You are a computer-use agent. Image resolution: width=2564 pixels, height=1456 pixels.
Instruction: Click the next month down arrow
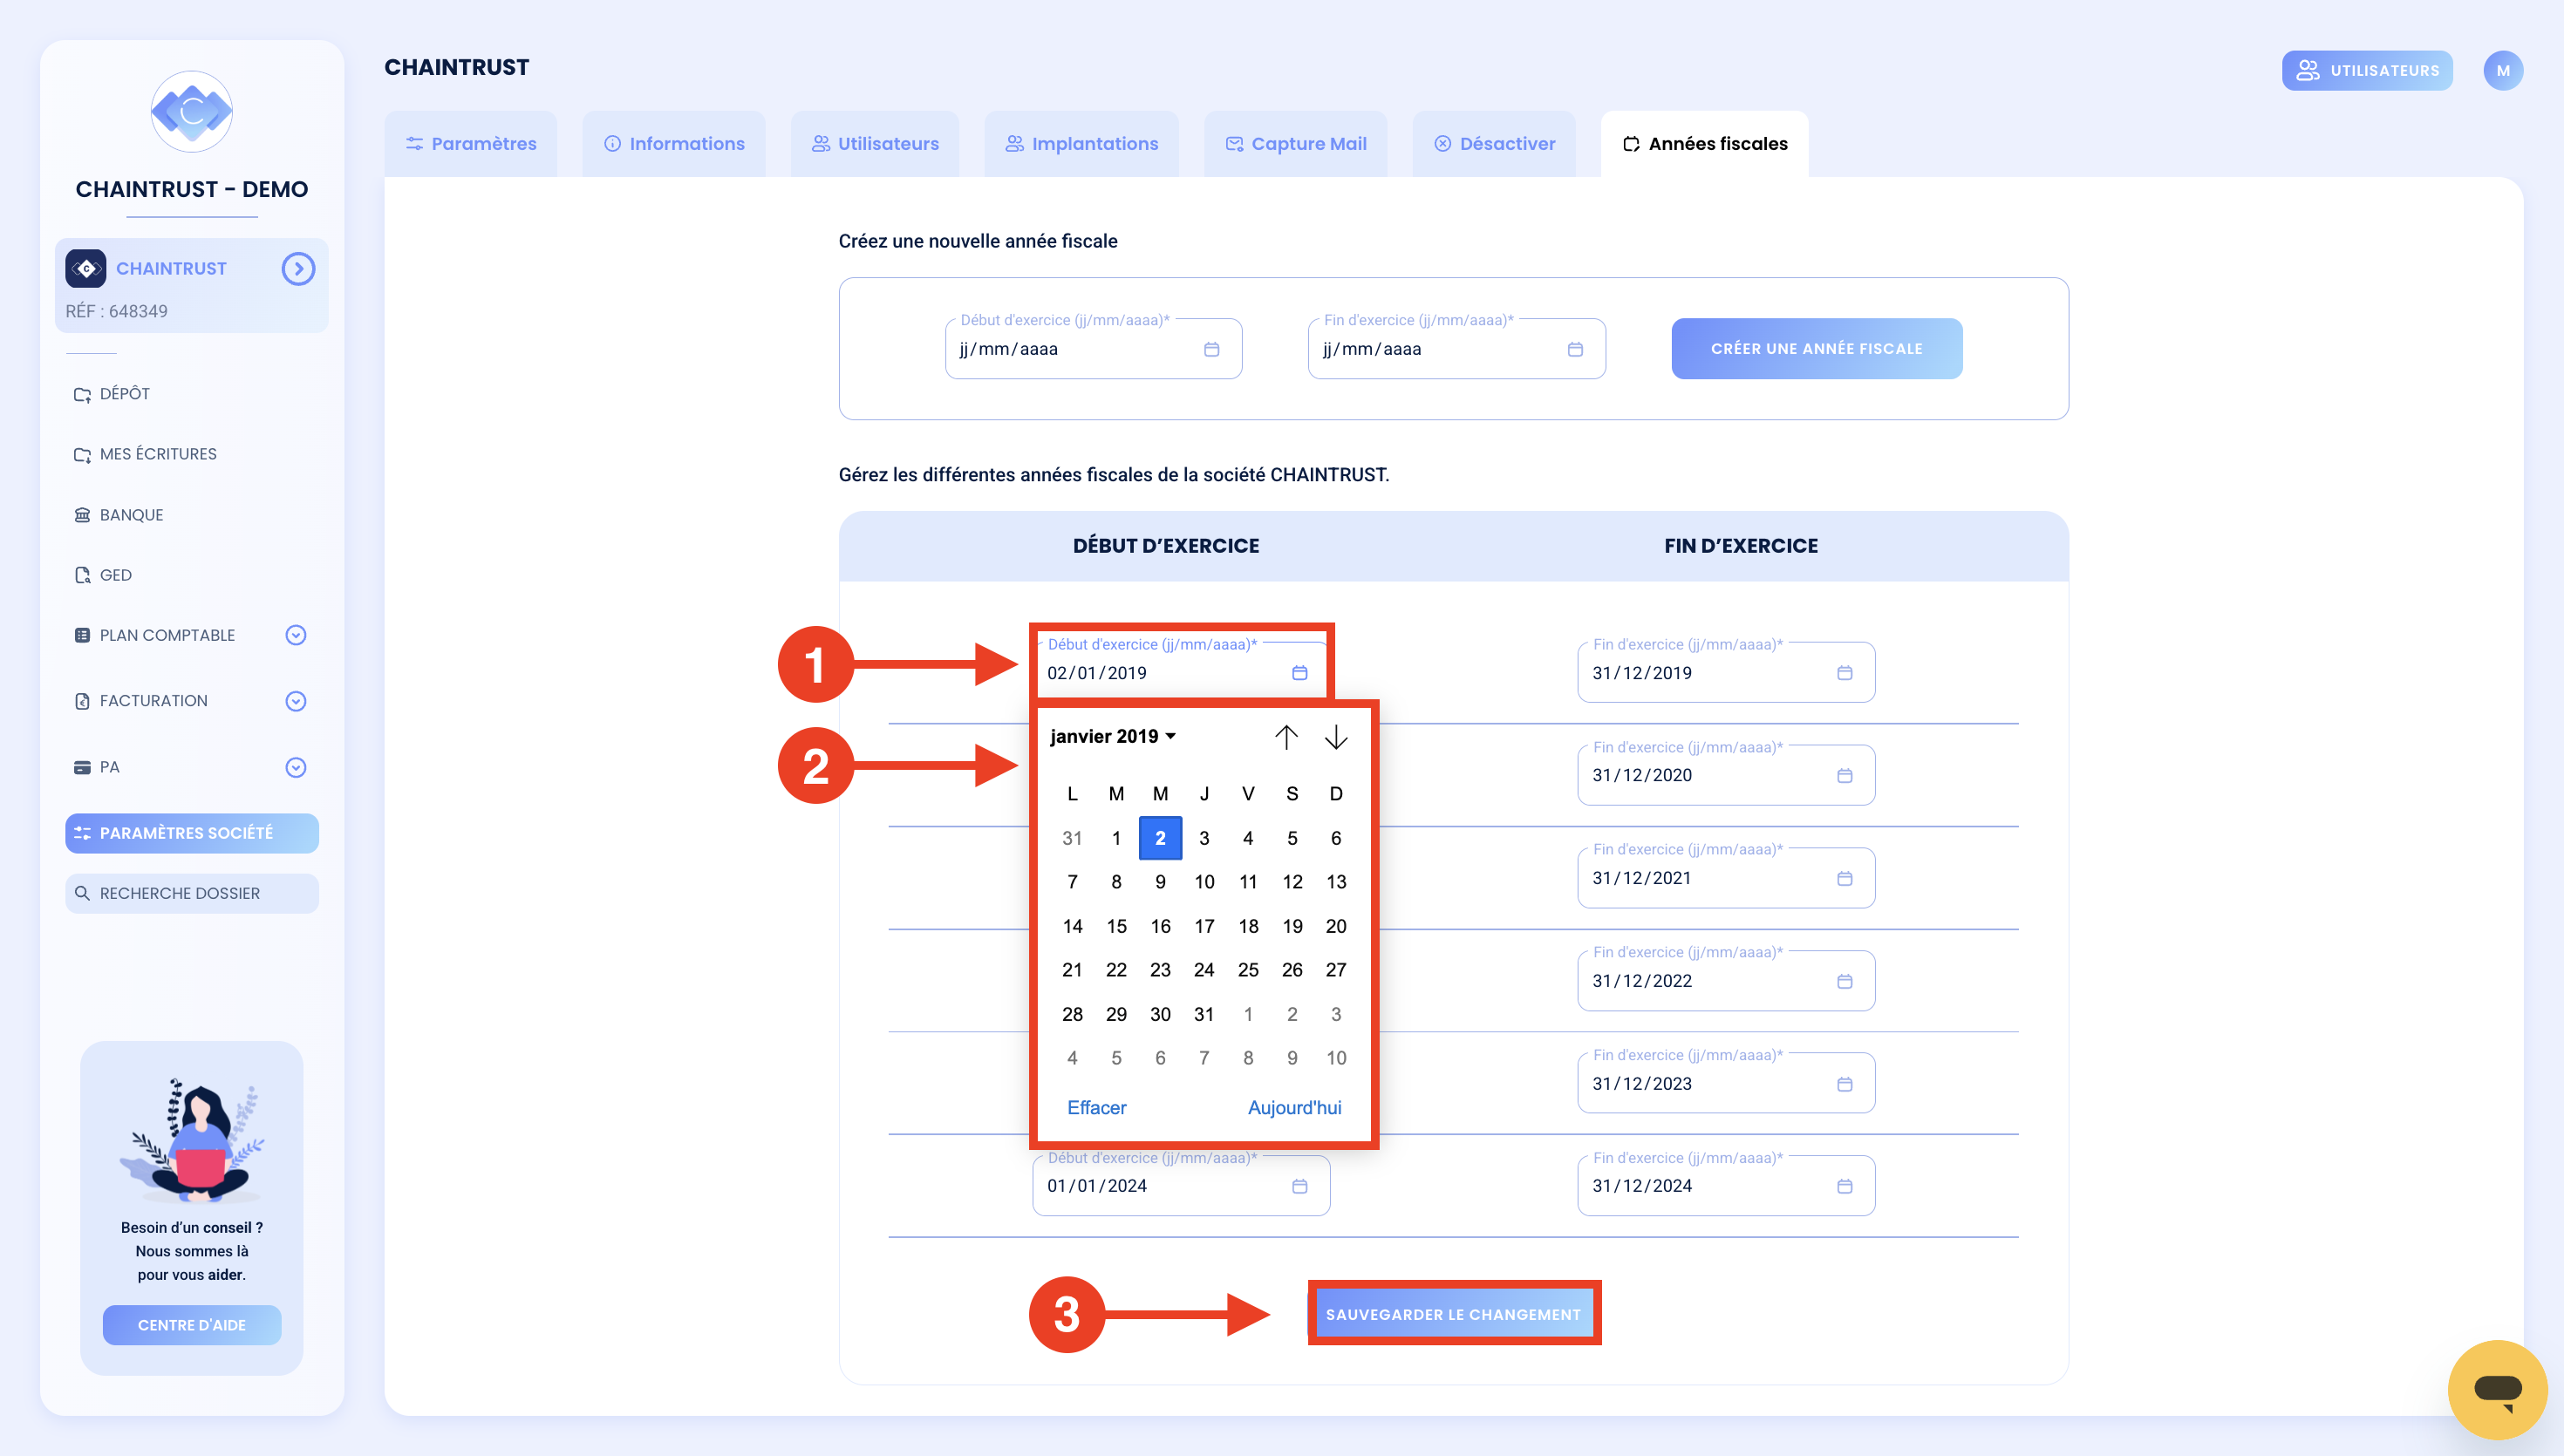coord(1336,737)
